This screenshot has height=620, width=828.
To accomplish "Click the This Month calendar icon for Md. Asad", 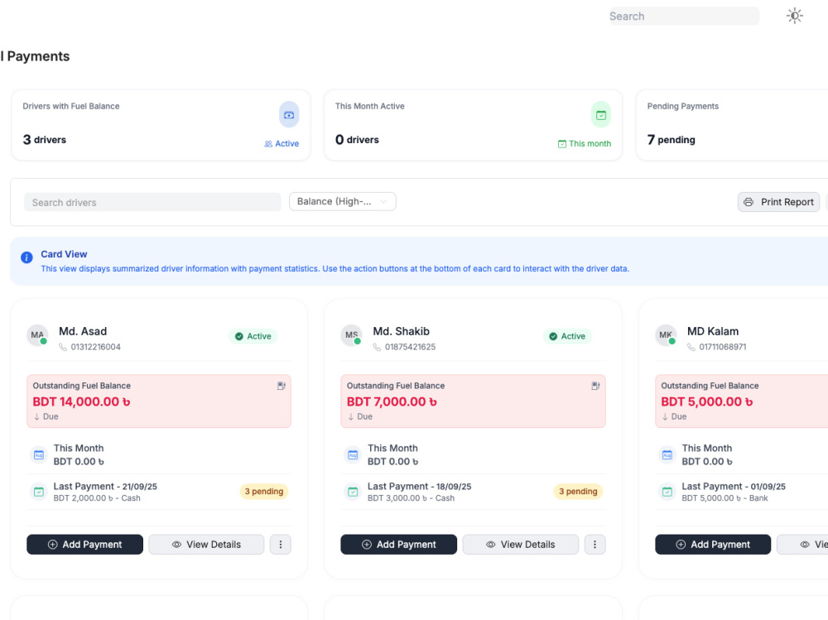I will (x=39, y=454).
